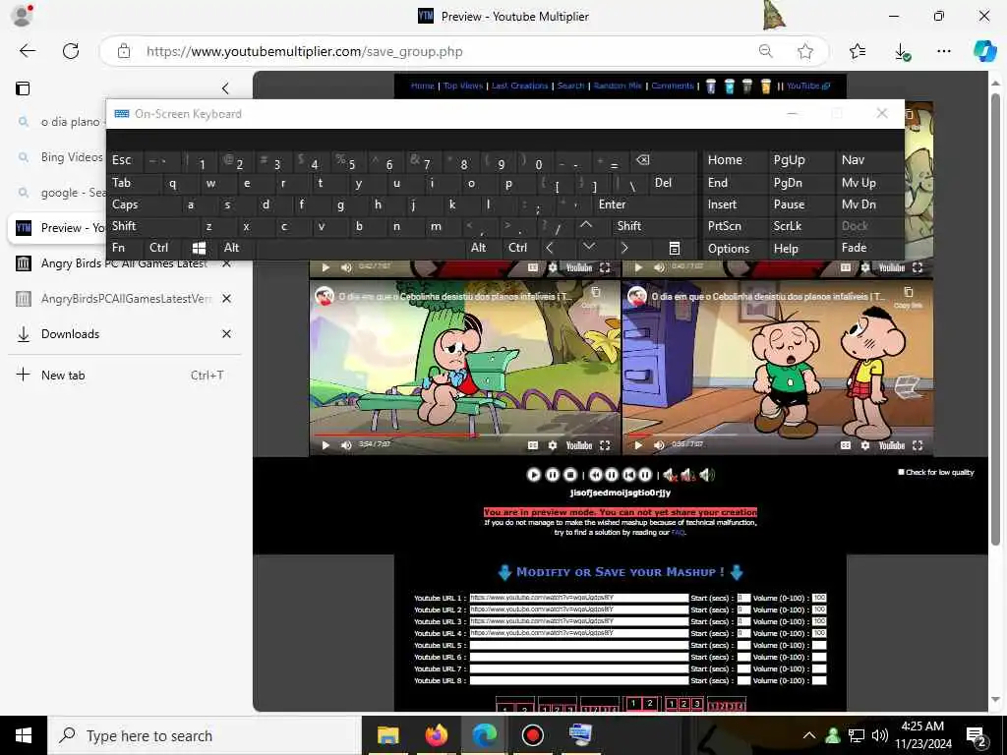Click the mute-all speaker icon with an X
1007x755 pixels.
(670, 475)
